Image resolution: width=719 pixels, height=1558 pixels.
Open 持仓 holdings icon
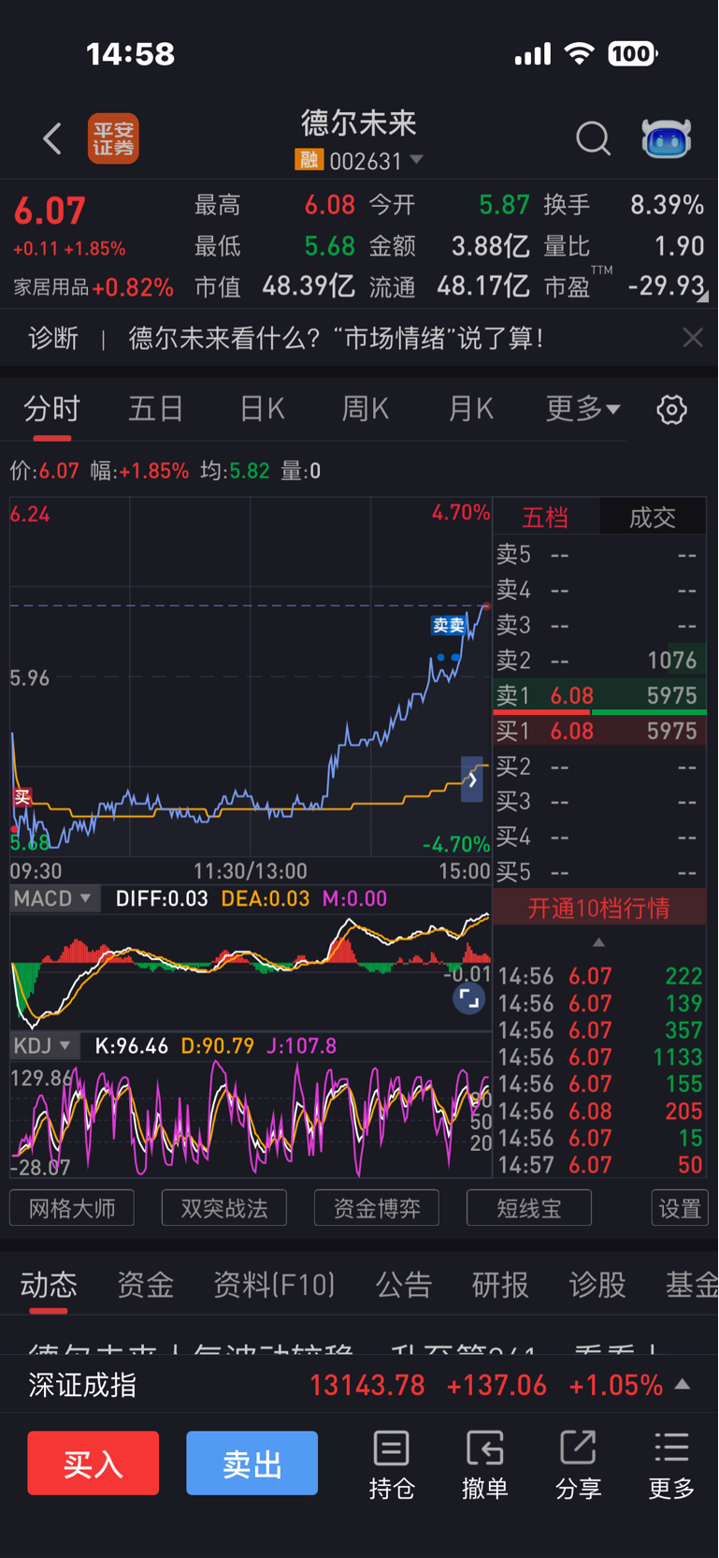391,1464
